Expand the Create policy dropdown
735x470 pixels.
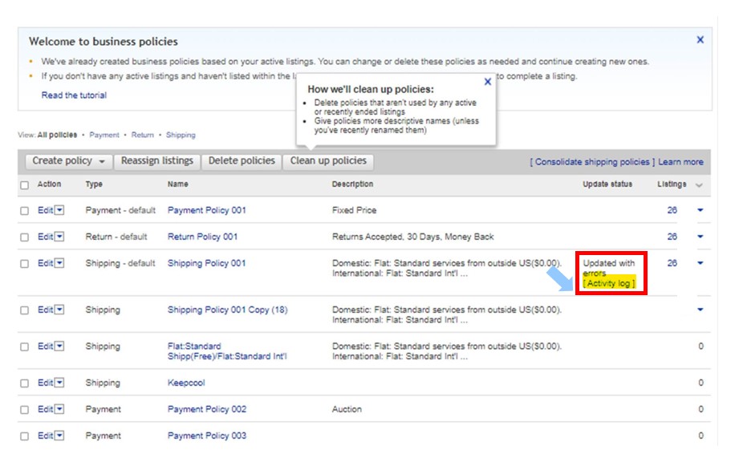coord(102,161)
